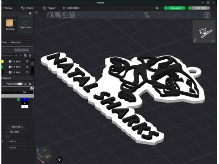The width and height of the screenshot is (219, 164).
Task: Switch to the Device tab
Action: pyautogui.click(x=27, y=8)
